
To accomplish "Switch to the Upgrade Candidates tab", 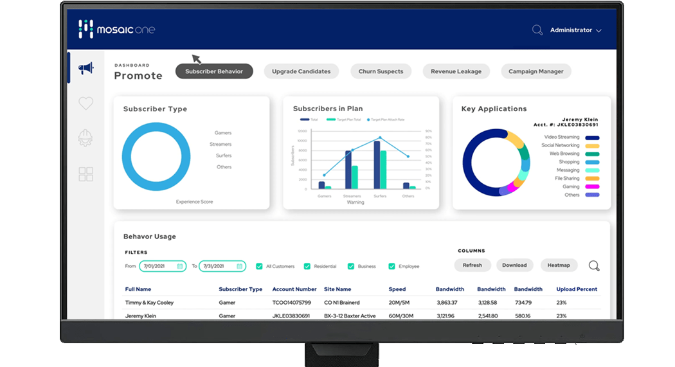I will coord(301,71).
